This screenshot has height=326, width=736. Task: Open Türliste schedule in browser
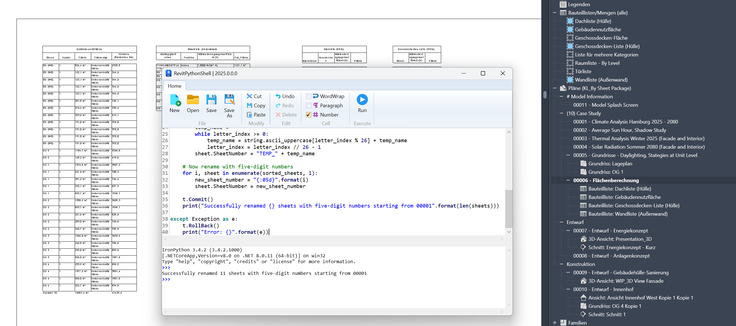pos(583,71)
